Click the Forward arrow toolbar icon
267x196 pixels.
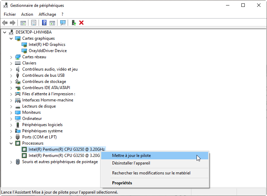[13, 23]
